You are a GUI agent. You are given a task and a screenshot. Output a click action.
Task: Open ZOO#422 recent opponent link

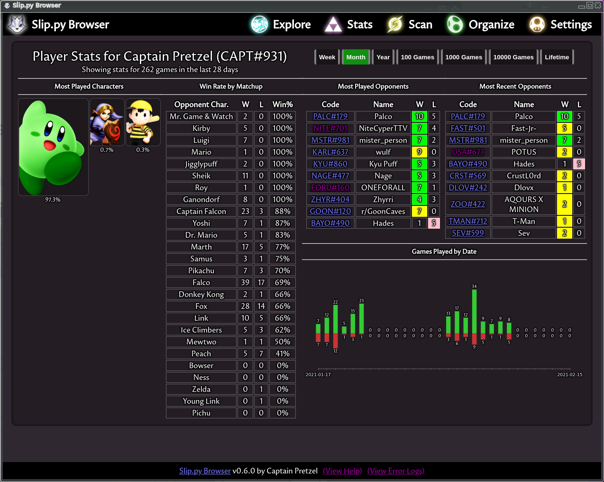468,204
